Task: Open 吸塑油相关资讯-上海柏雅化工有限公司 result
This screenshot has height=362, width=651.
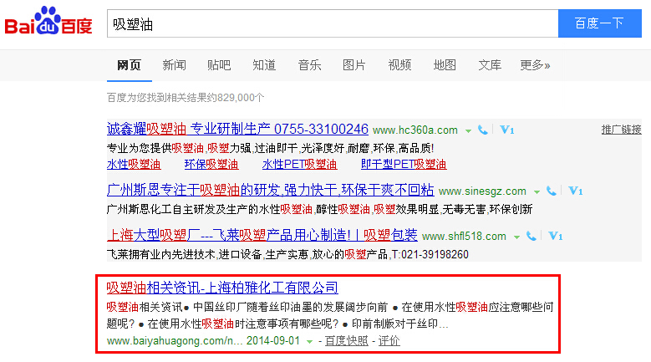Action: [x=222, y=288]
